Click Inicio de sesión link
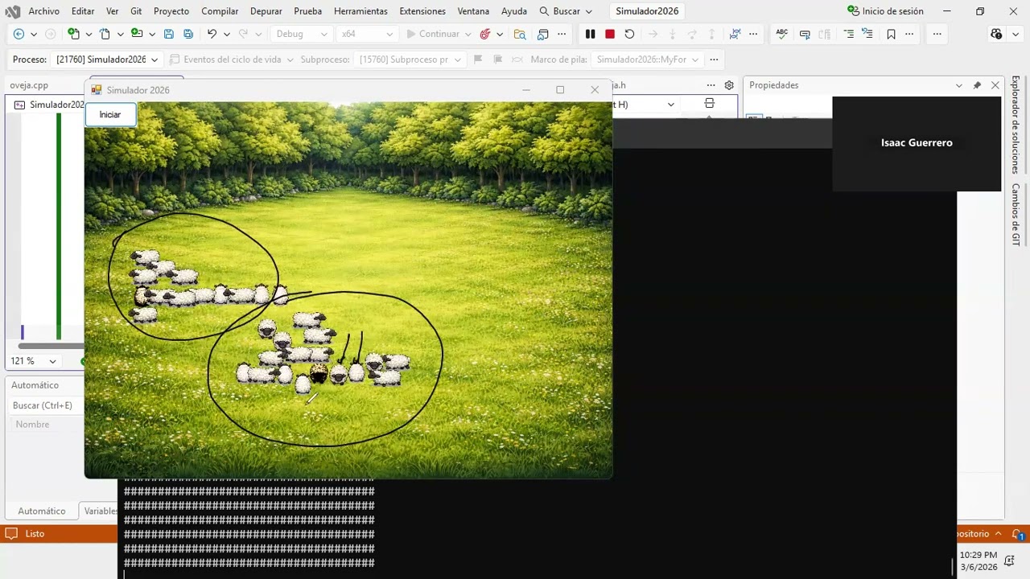This screenshot has width=1030, height=579. coord(885,11)
